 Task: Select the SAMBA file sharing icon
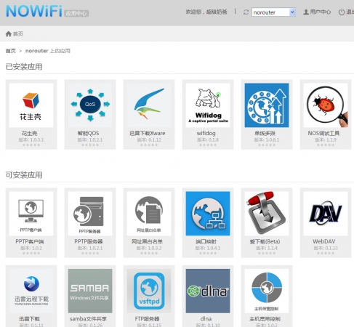tap(90, 291)
